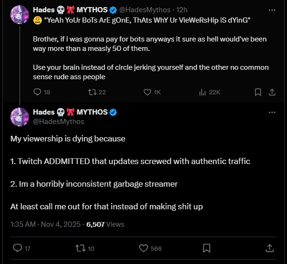Reply to the top quoted tweet
The image size is (287, 264).
[x=38, y=92]
